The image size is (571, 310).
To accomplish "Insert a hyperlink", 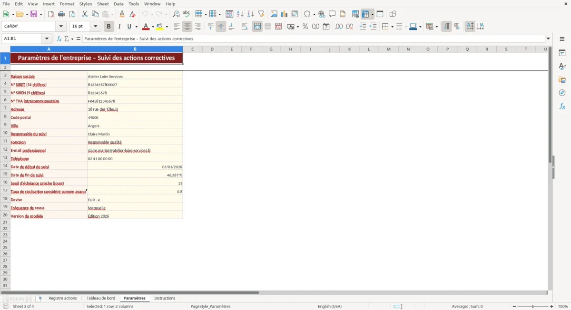I will point(322,14).
